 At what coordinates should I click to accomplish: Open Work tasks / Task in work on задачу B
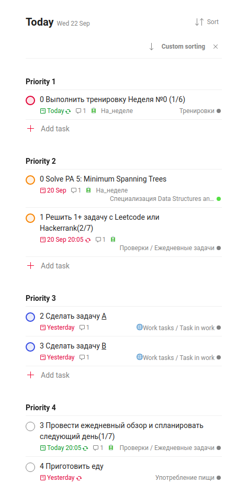pos(178,357)
